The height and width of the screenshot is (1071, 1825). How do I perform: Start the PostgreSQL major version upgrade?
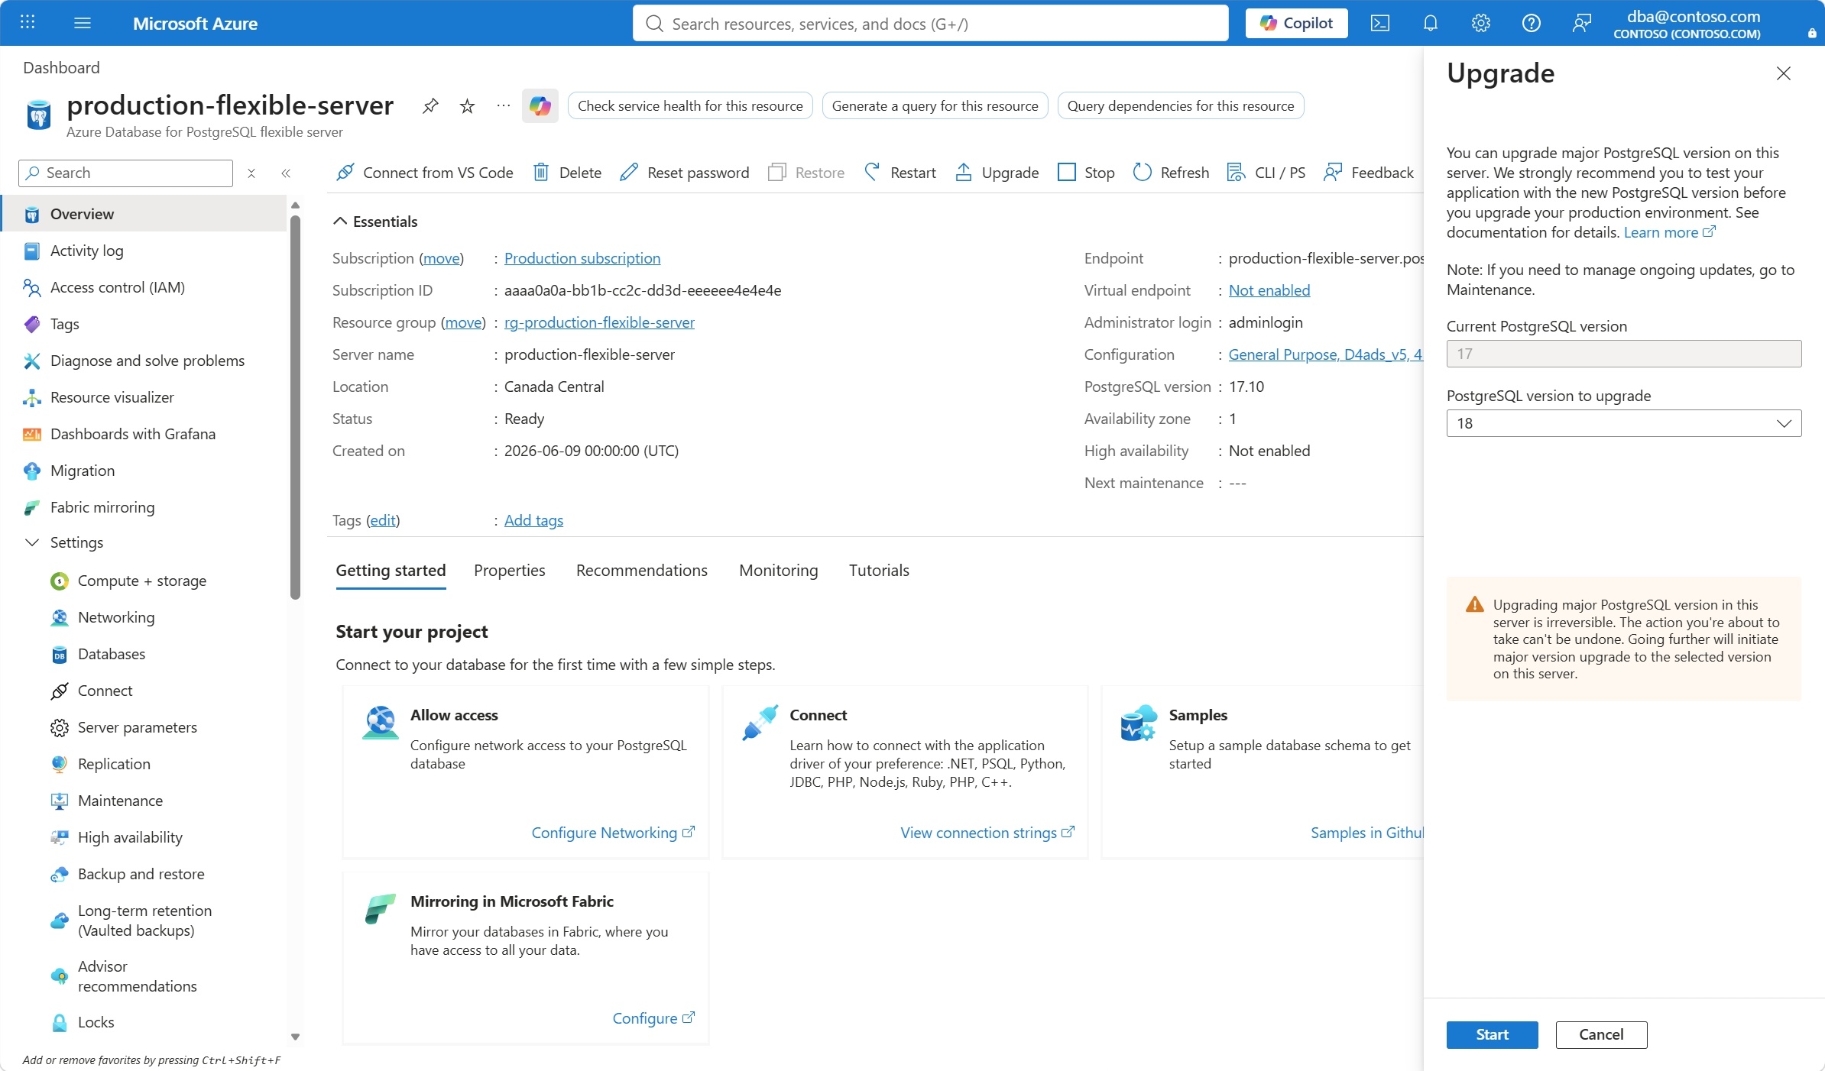(1492, 1034)
